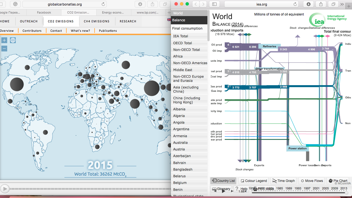The width and height of the screenshot is (352, 198).
Task: Zoom out on the carbon atlas map
Action: click(4, 48)
